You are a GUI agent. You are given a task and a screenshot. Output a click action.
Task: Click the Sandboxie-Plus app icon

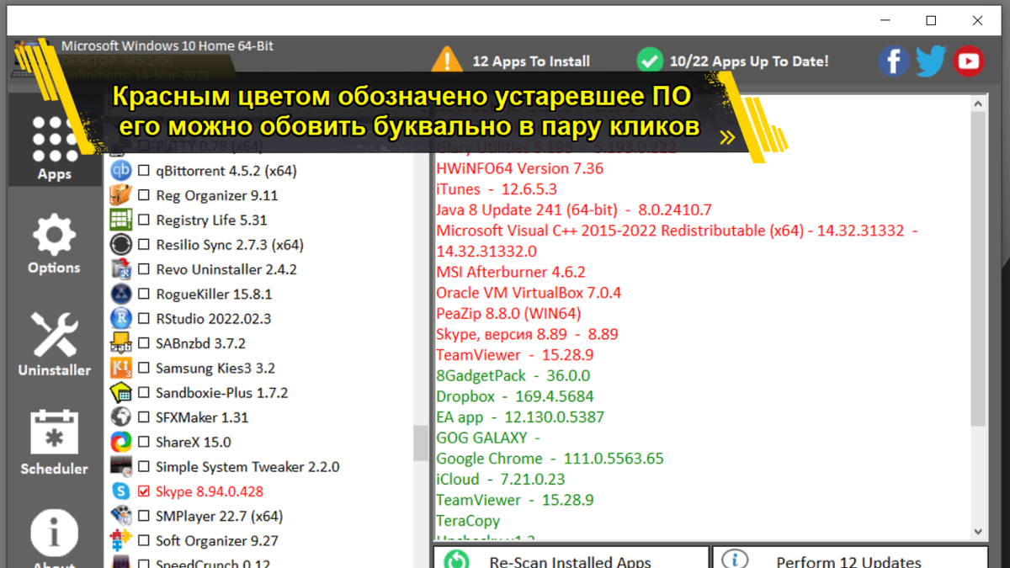click(121, 392)
